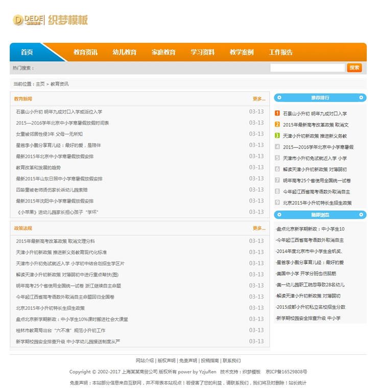The image size is (378, 392).
Task: Open article 石景山小升初 明年九成对口入学或派位入学
Action: 59,112
